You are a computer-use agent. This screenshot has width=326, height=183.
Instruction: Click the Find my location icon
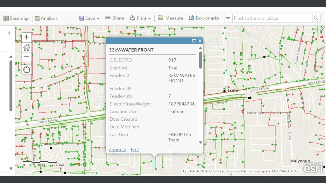(26, 70)
